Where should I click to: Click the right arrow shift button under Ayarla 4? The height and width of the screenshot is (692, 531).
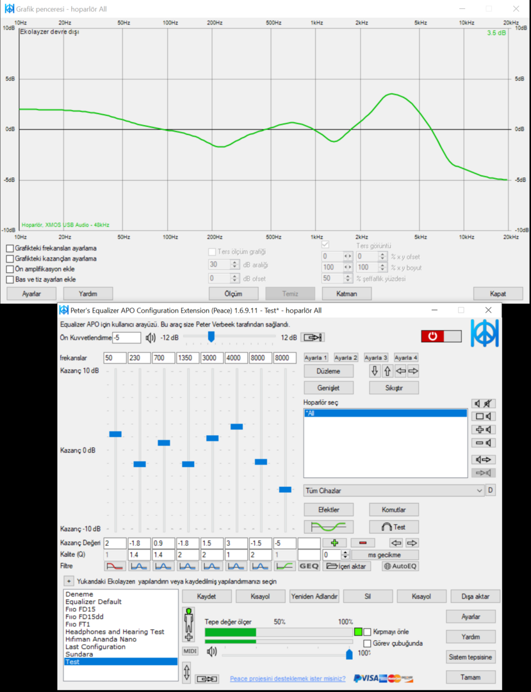413,371
